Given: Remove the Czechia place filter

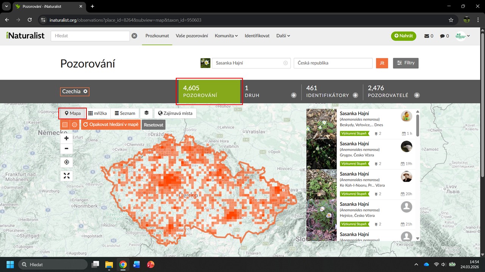Looking at the screenshot, I should point(85,91).
